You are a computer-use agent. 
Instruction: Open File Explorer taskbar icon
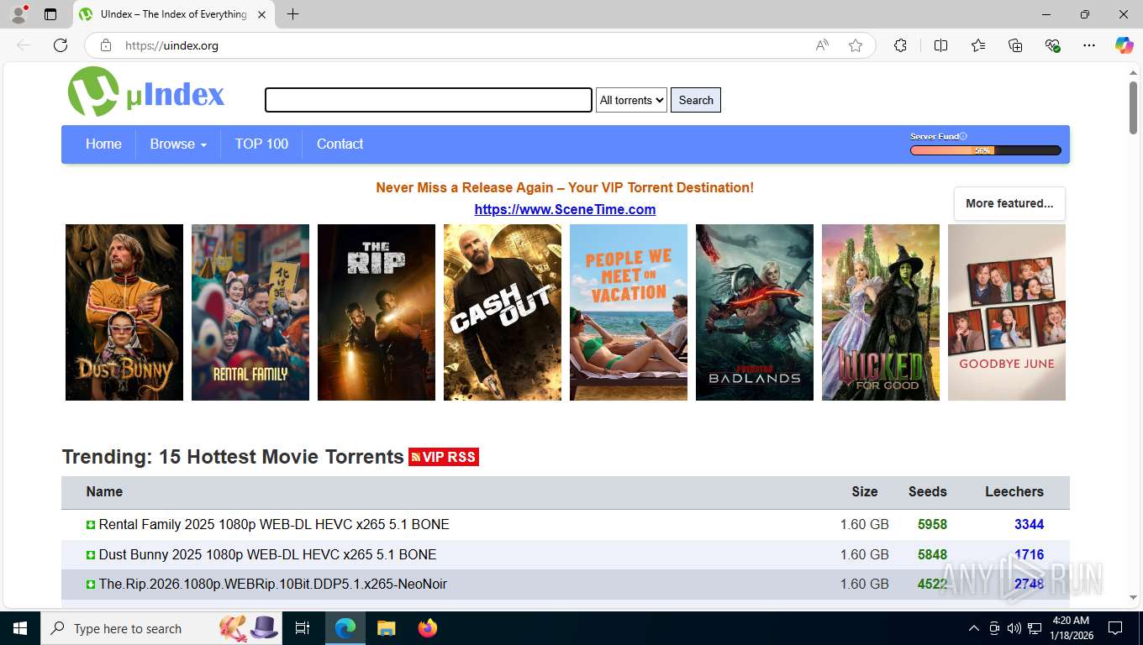386,628
